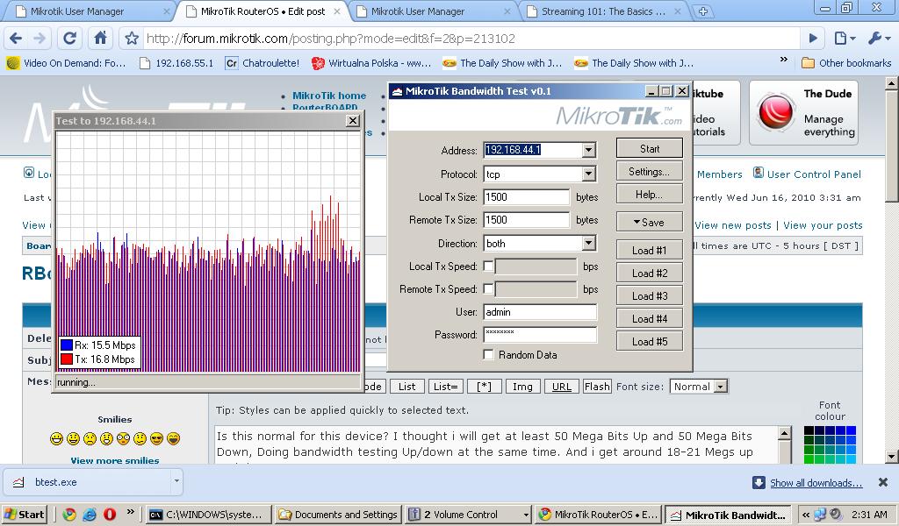Show more bookmarks with the chevron
The image size is (899, 526).
click(x=784, y=60)
